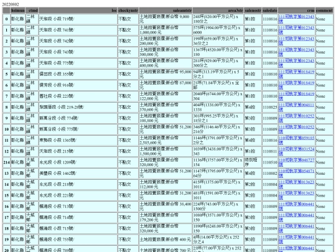Follow link 110司執字第048727號 in row 214
The width and height of the screenshot is (336, 252).
(296, 162)
